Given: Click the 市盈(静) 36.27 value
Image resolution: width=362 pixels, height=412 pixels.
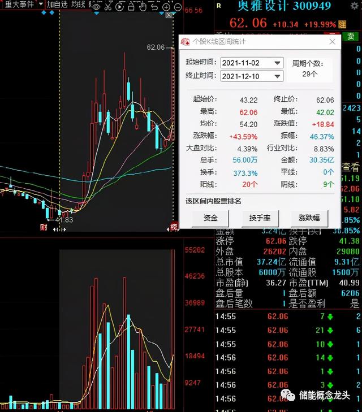Looking at the screenshot, I should point(276,283).
